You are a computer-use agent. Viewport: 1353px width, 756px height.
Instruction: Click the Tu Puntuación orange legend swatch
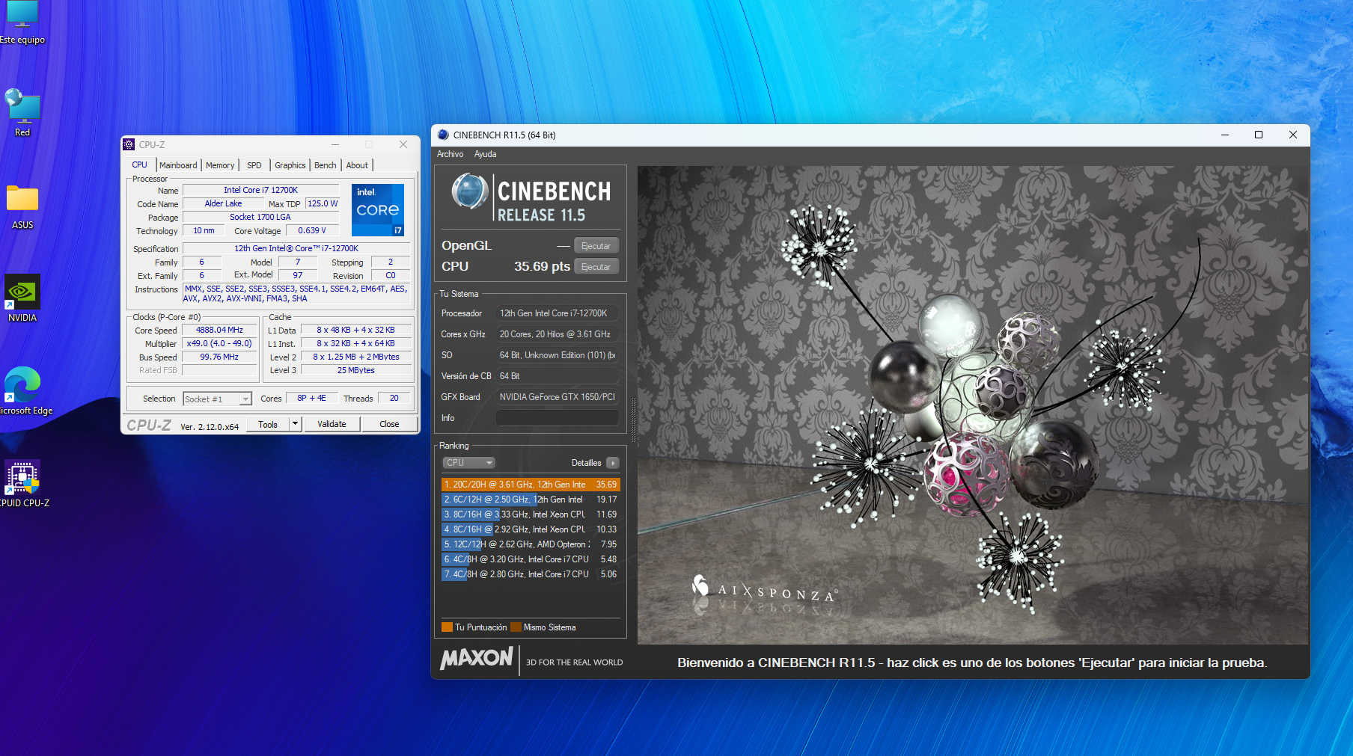click(x=447, y=627)
